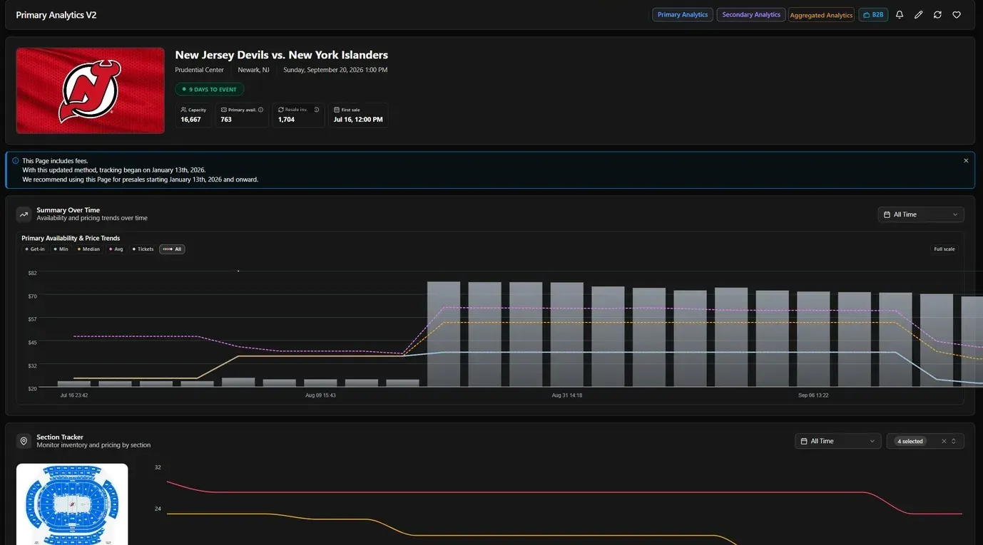Expand the 4 selected sections dropdown
Image resolution: width=983 pixels, height=545 pixels.
[x=954, y=441]
